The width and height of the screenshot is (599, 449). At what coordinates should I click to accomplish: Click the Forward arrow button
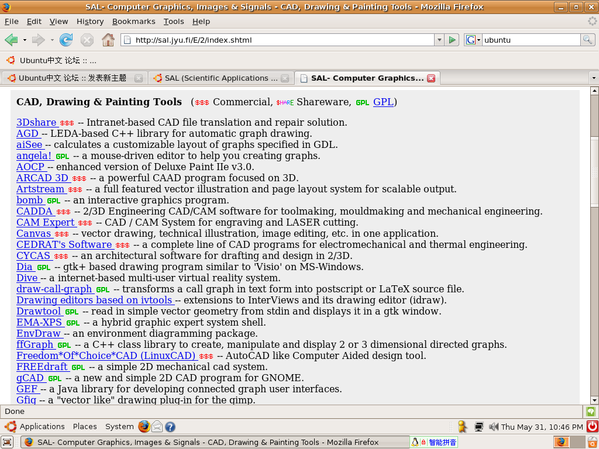tap(38, 40)
